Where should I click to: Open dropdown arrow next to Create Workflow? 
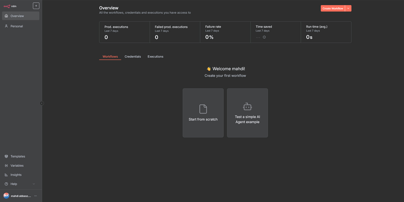348,8
